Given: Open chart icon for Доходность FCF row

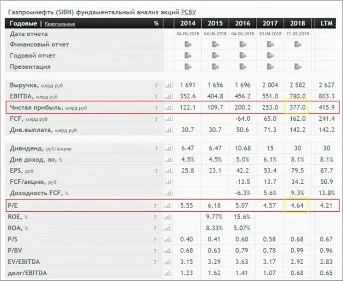Looking at the screenshot, I should [168, 193].
